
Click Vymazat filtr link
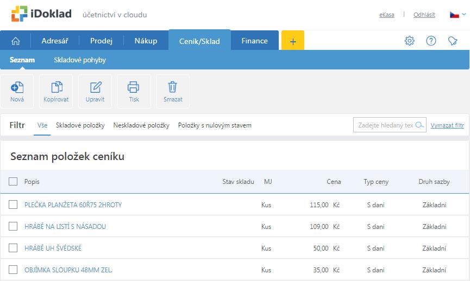447,125
